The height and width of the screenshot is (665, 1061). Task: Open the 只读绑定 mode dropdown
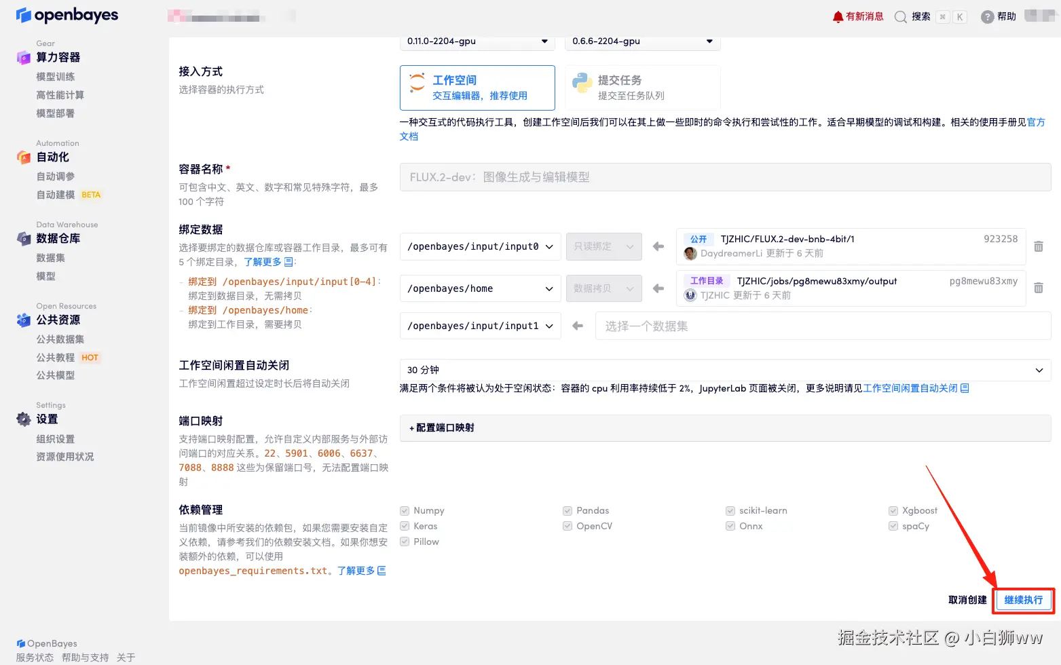pyautogui.click(x=603, y=246)
